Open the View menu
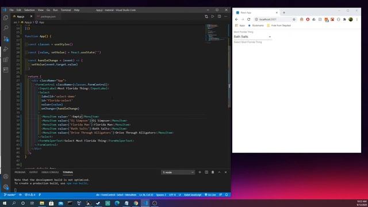Image resolution: width=368 pixels, height=207 pixels. (x=41, y=10)
